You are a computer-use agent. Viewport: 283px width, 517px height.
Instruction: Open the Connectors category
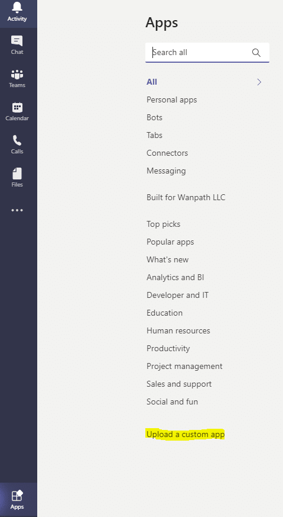(x=167, y=153)
